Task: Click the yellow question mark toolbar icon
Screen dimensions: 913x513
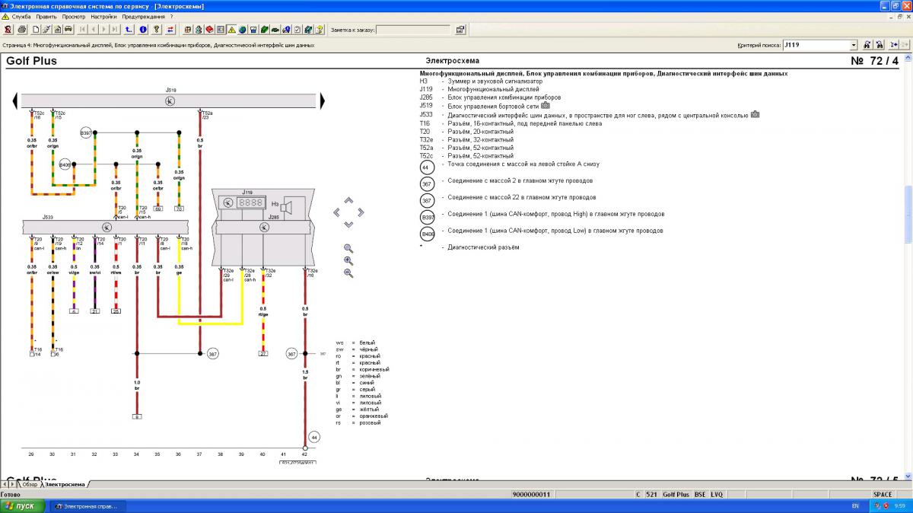Action: point(157,30)
